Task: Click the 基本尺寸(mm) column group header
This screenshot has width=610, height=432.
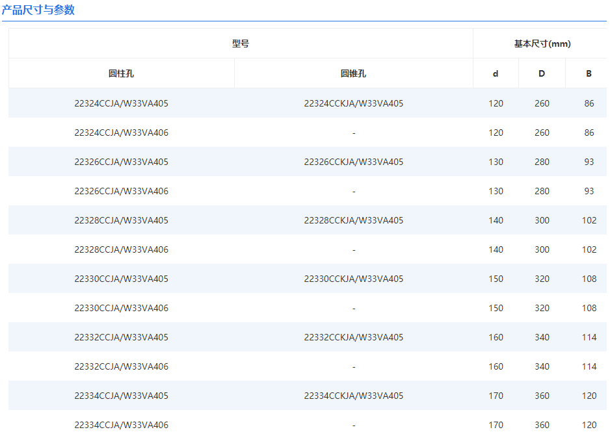Action: 542,44
